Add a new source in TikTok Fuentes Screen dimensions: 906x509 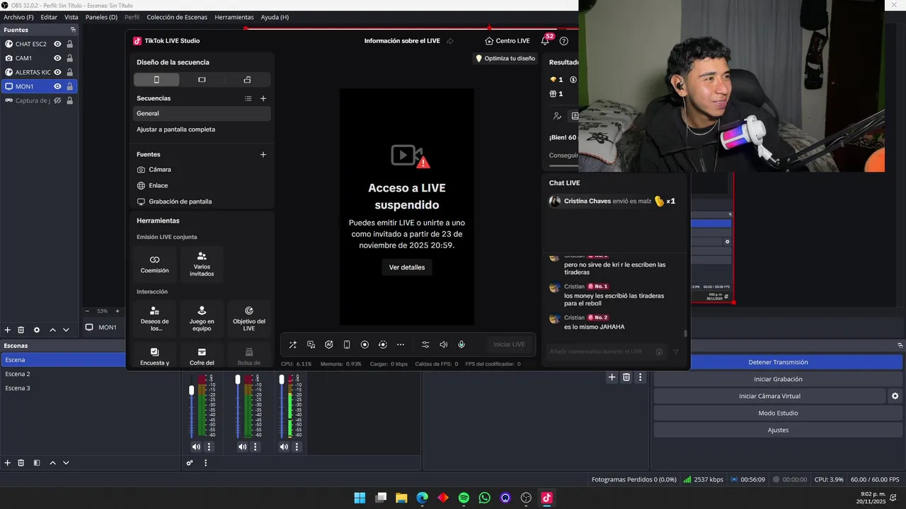coord(263,154)
